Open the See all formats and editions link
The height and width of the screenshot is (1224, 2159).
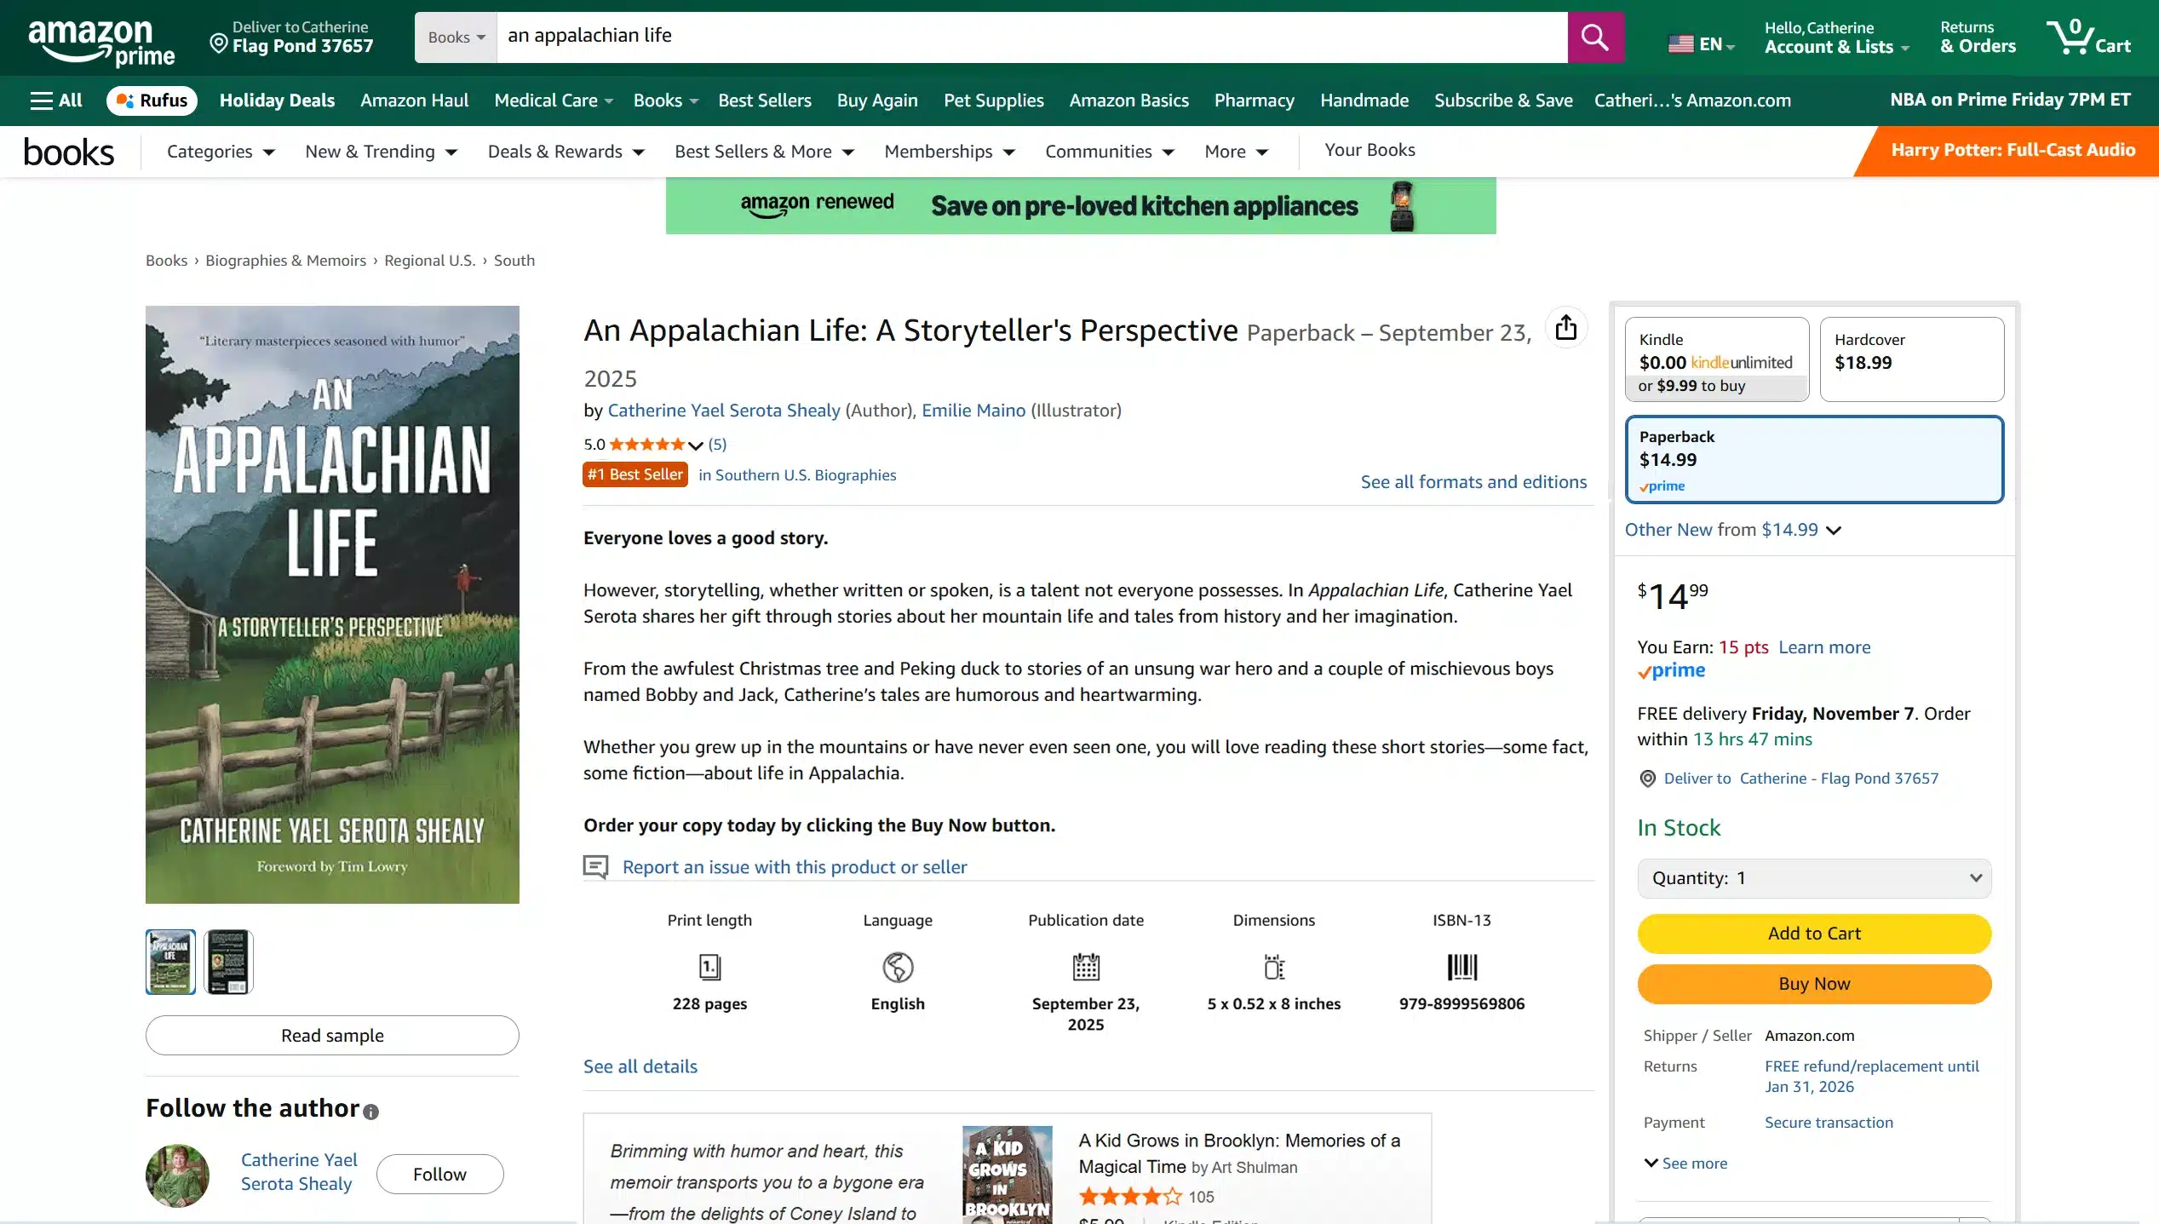pos(1473,482)
